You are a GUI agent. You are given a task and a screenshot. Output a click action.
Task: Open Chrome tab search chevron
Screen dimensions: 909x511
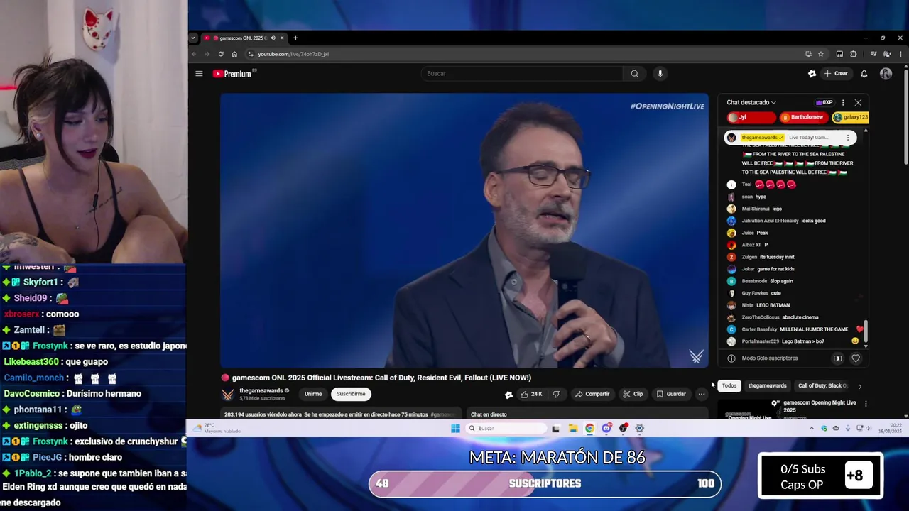[x=193, y=38]
